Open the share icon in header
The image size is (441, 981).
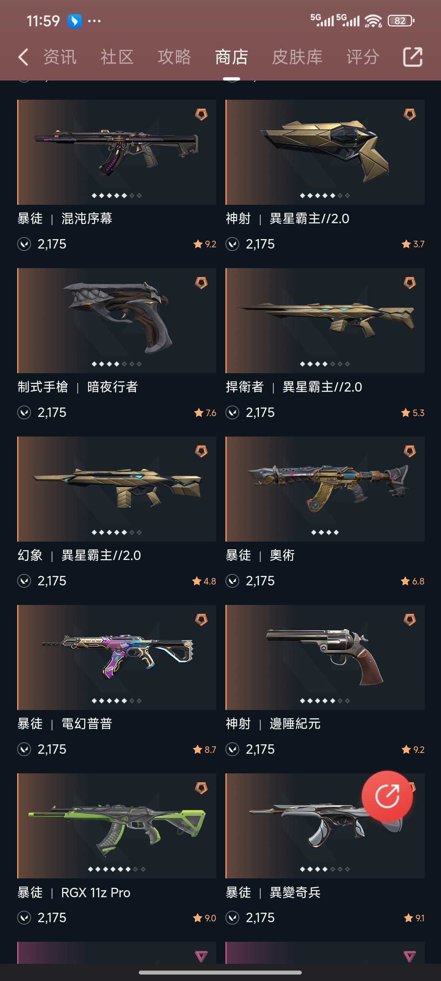tap(412, 57)
